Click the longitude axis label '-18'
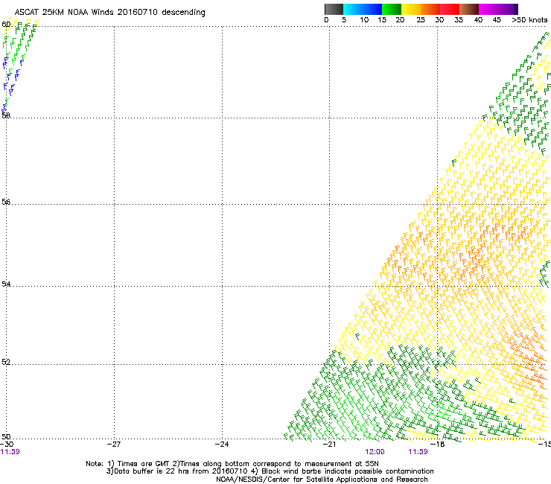 point(438,445)
